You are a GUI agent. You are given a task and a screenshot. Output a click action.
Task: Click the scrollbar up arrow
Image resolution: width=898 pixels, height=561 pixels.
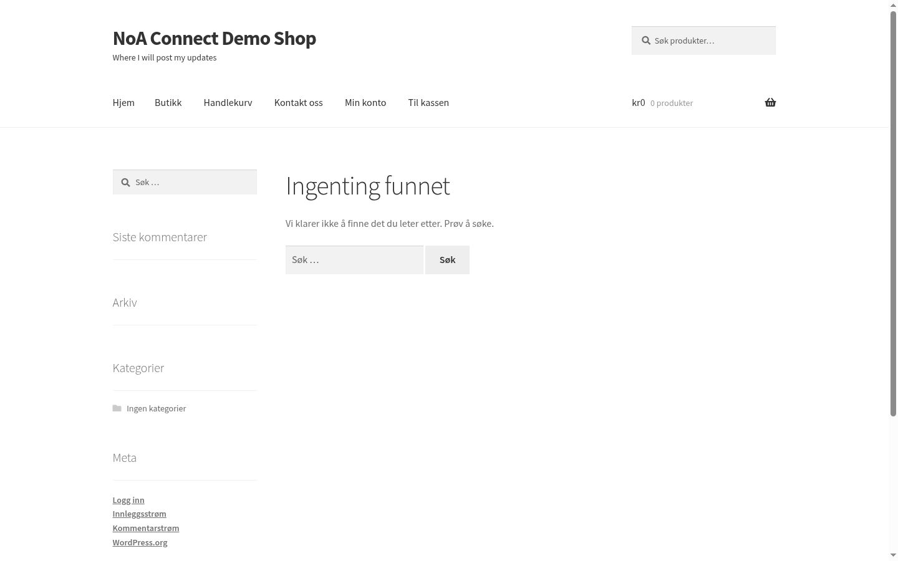pyautogui.click(x=893, y=5)
